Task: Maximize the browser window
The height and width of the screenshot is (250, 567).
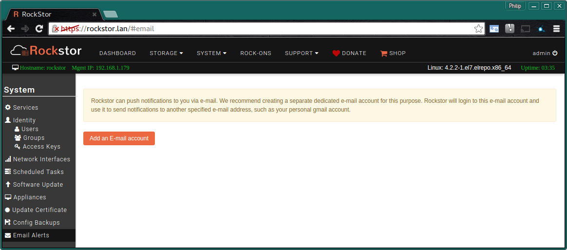Action: point(547,6)
